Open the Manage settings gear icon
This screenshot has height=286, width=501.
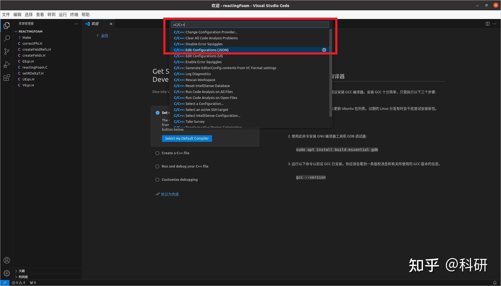pyautogui.click(x=7, y=273)
